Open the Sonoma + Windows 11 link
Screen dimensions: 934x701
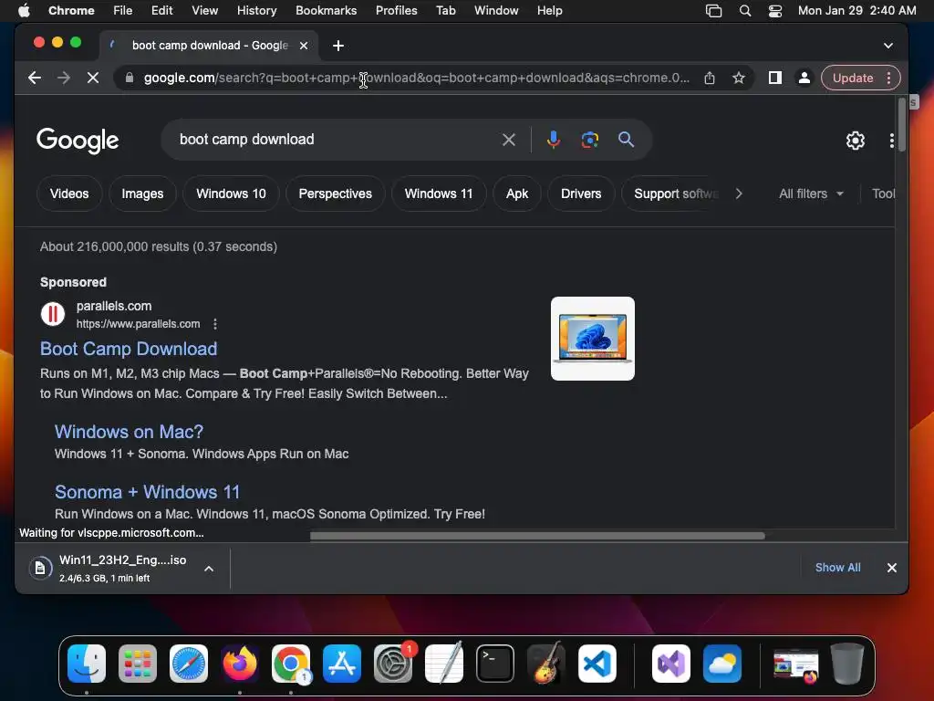[x=147, y=492]
